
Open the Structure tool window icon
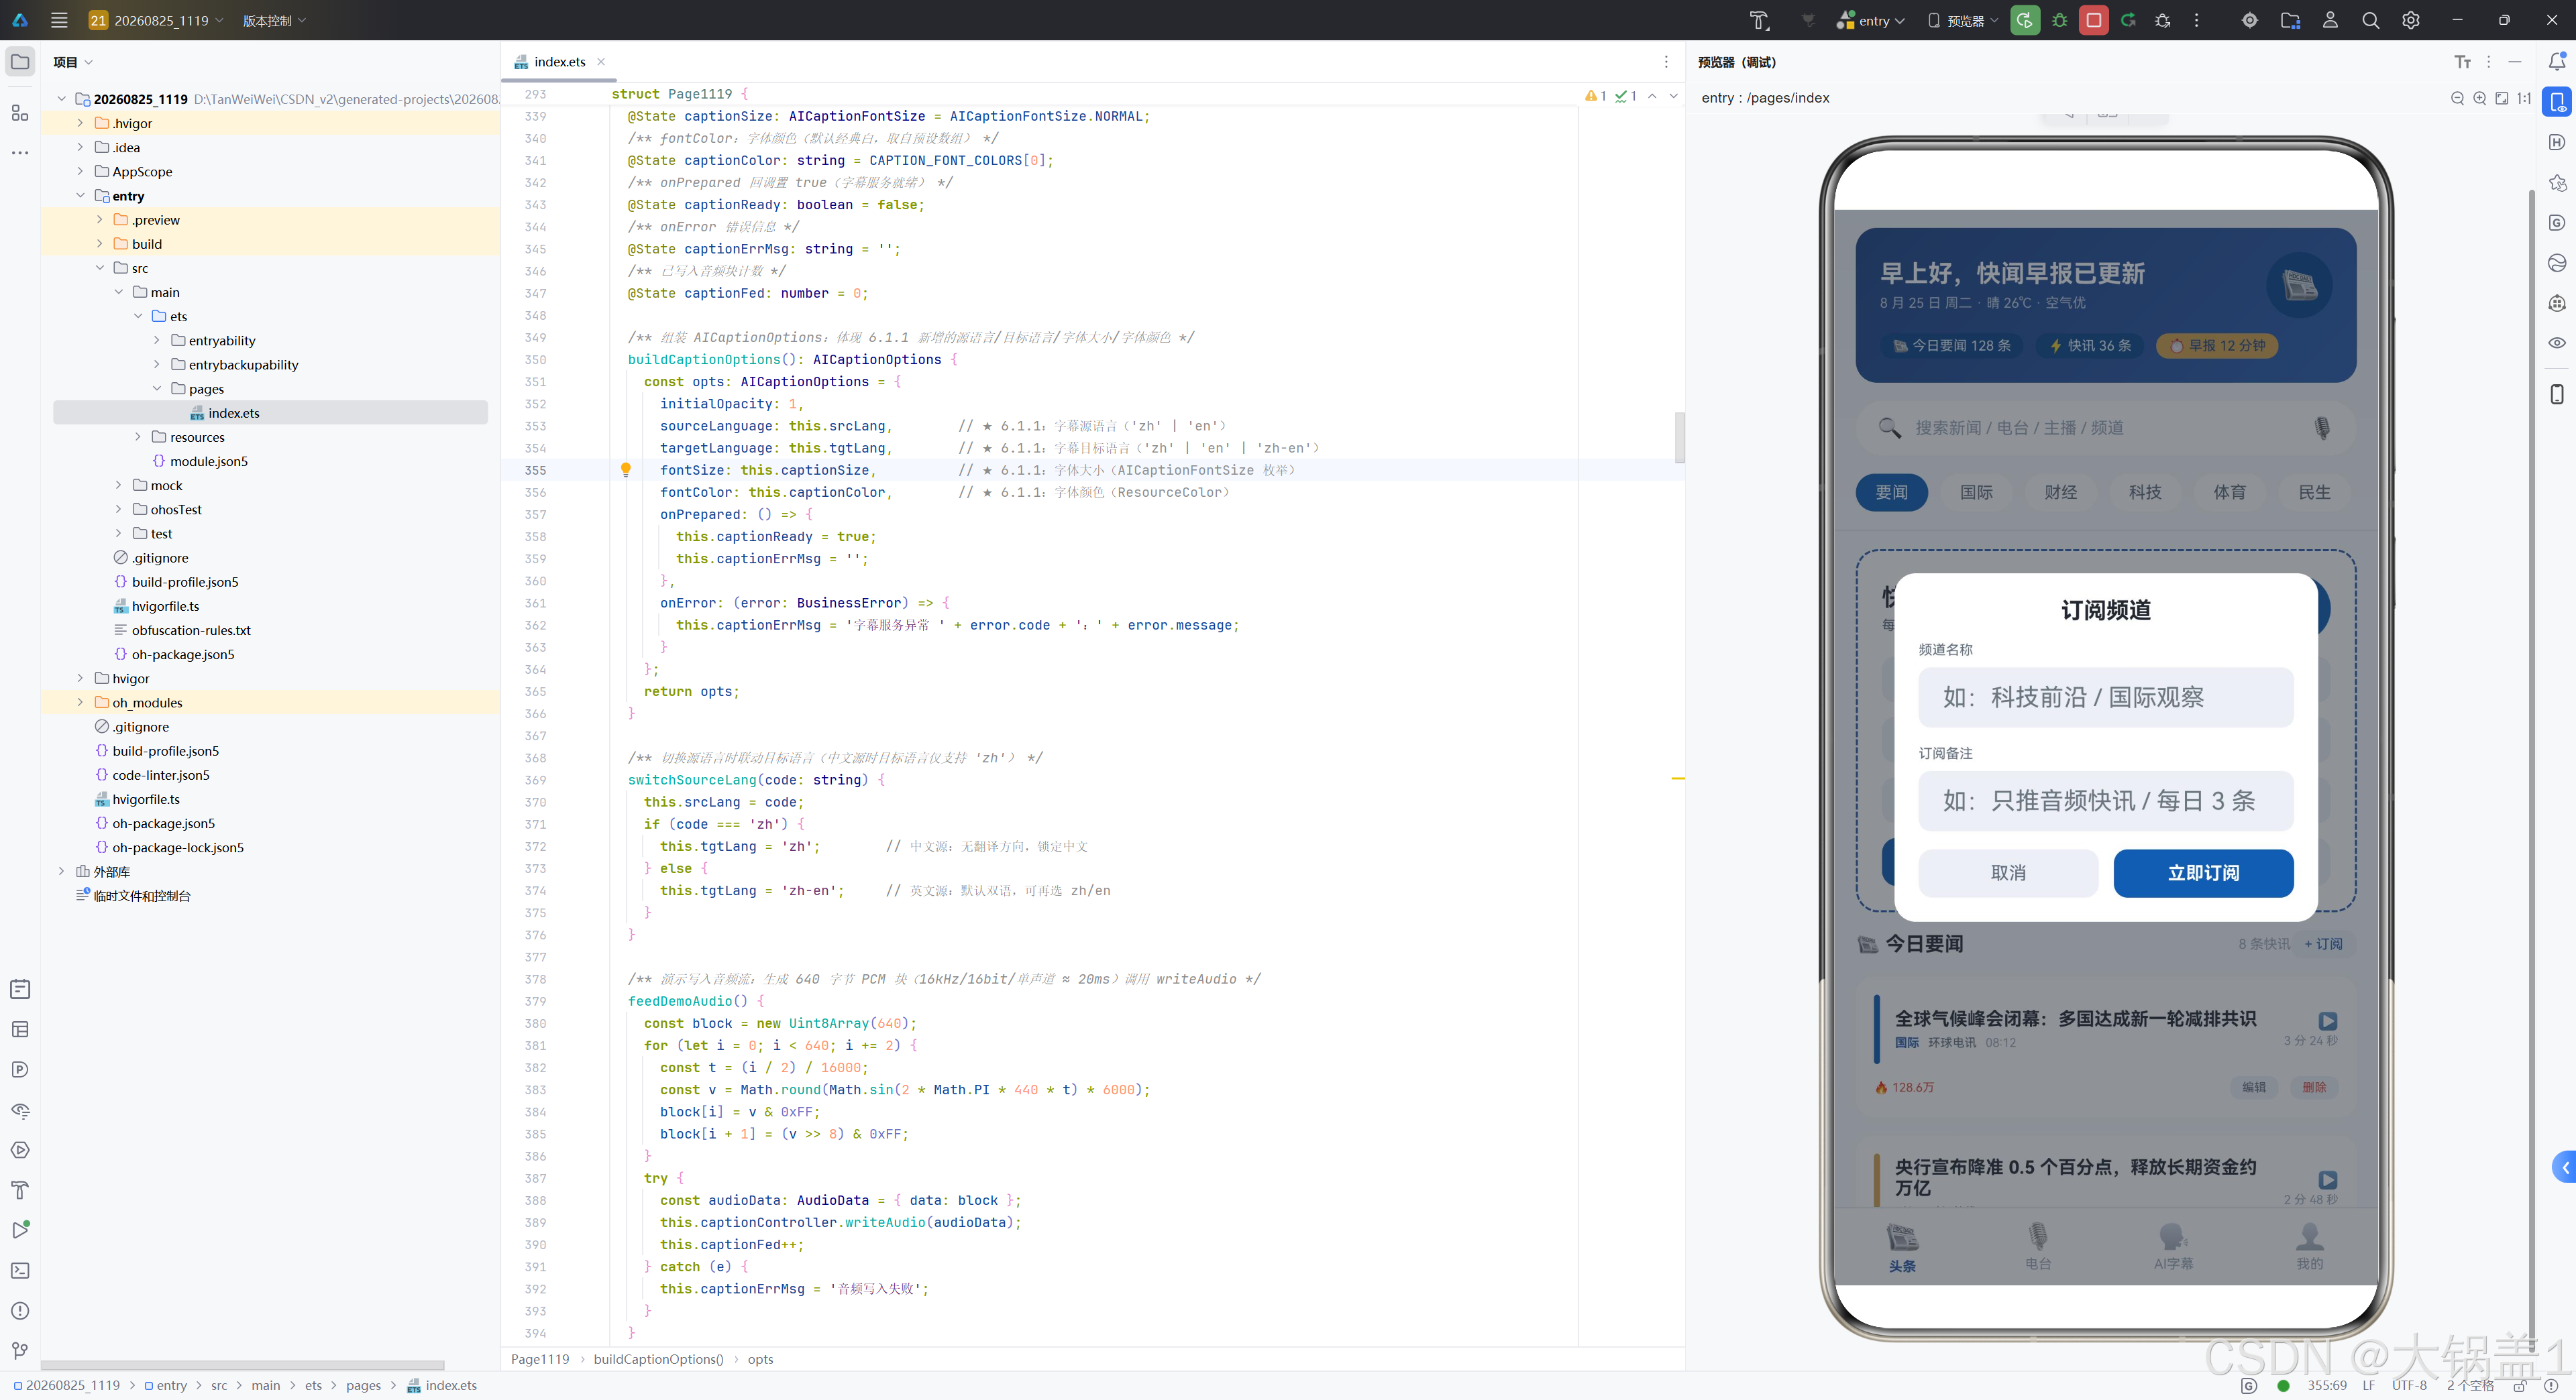20,113
